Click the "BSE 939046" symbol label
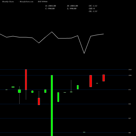Image resolution: width=136 pixels, height=136 pixels. [43, 2]
